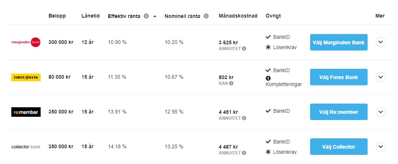Click the Månadskostnad column header

tap(238, 16)
